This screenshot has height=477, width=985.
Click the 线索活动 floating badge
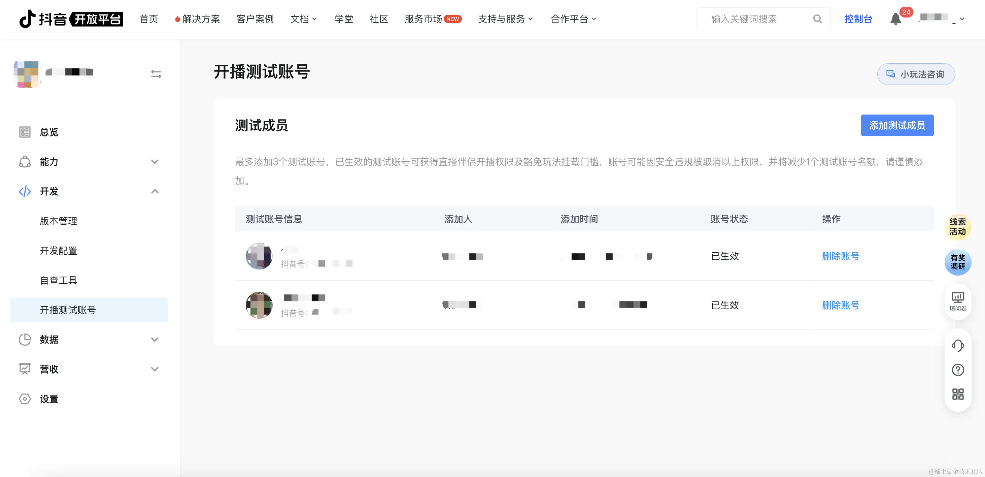pos(957,227)
